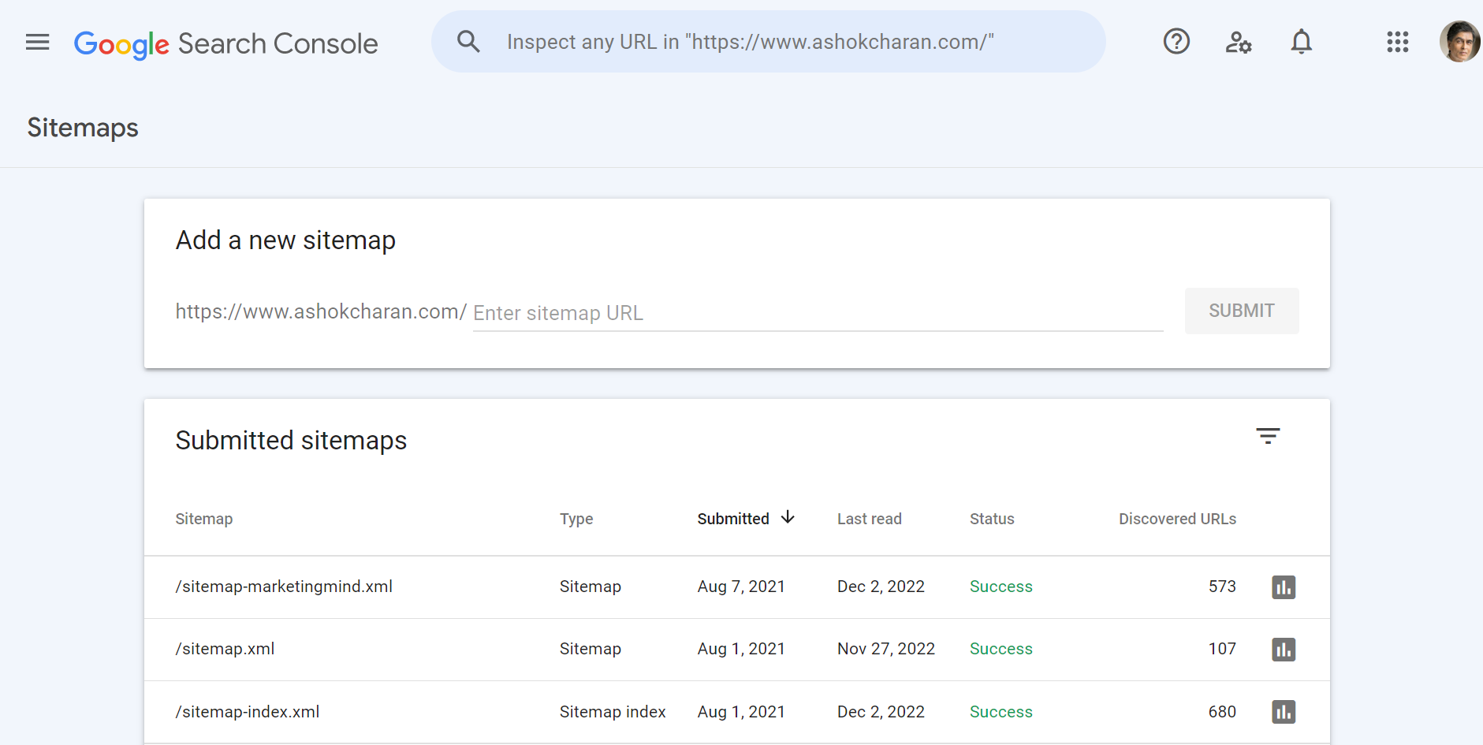Image resolution: width=1483 pixels, height=745 pixels.
Task: Open coverage chart icon for /sitemap.xml
Action: click(x=1284, y=650)
